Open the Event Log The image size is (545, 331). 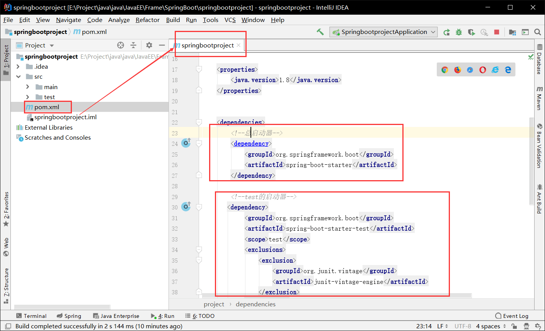tap(511, 316)
